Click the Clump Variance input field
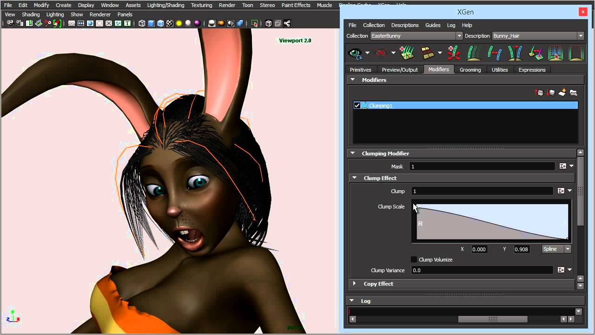The height and width of the screenshot is (335, 595). pos(481,270)
